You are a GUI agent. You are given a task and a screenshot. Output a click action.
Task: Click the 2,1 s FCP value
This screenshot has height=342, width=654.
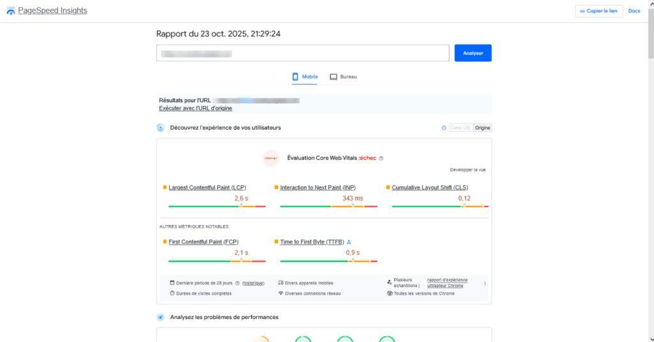click(241, 253)
